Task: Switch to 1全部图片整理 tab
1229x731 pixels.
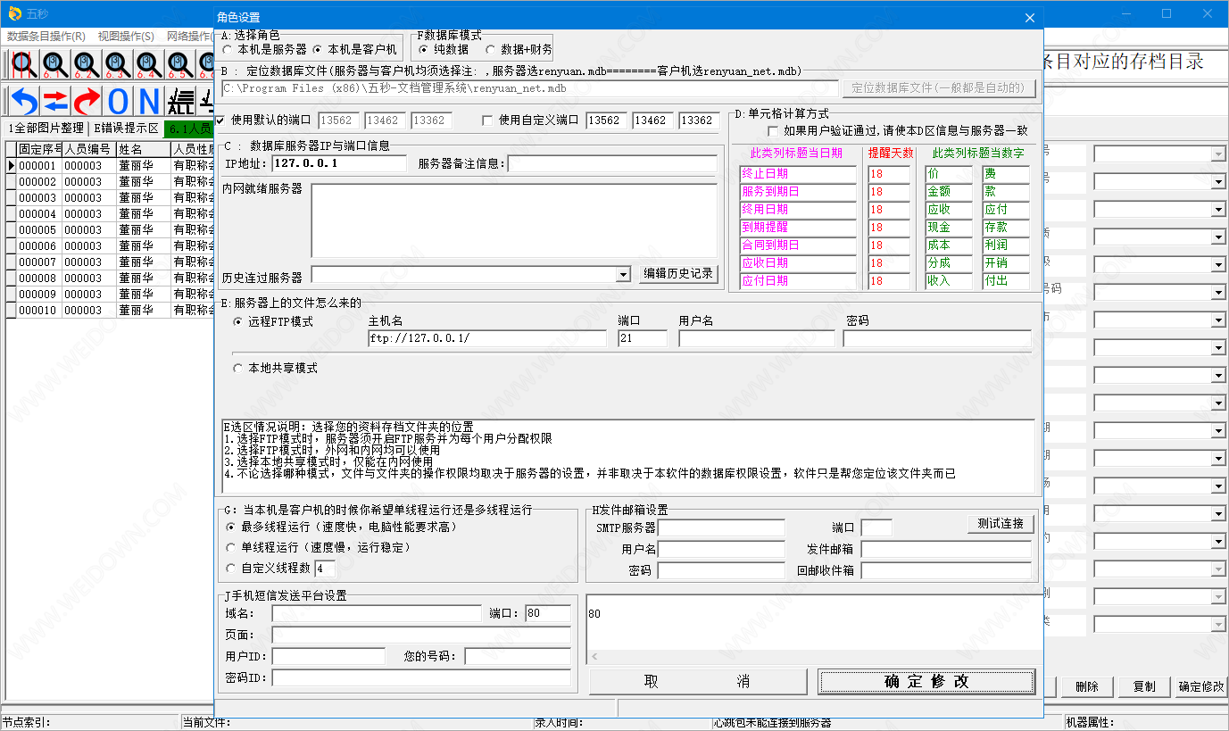Action: click(x=46, y=129)
